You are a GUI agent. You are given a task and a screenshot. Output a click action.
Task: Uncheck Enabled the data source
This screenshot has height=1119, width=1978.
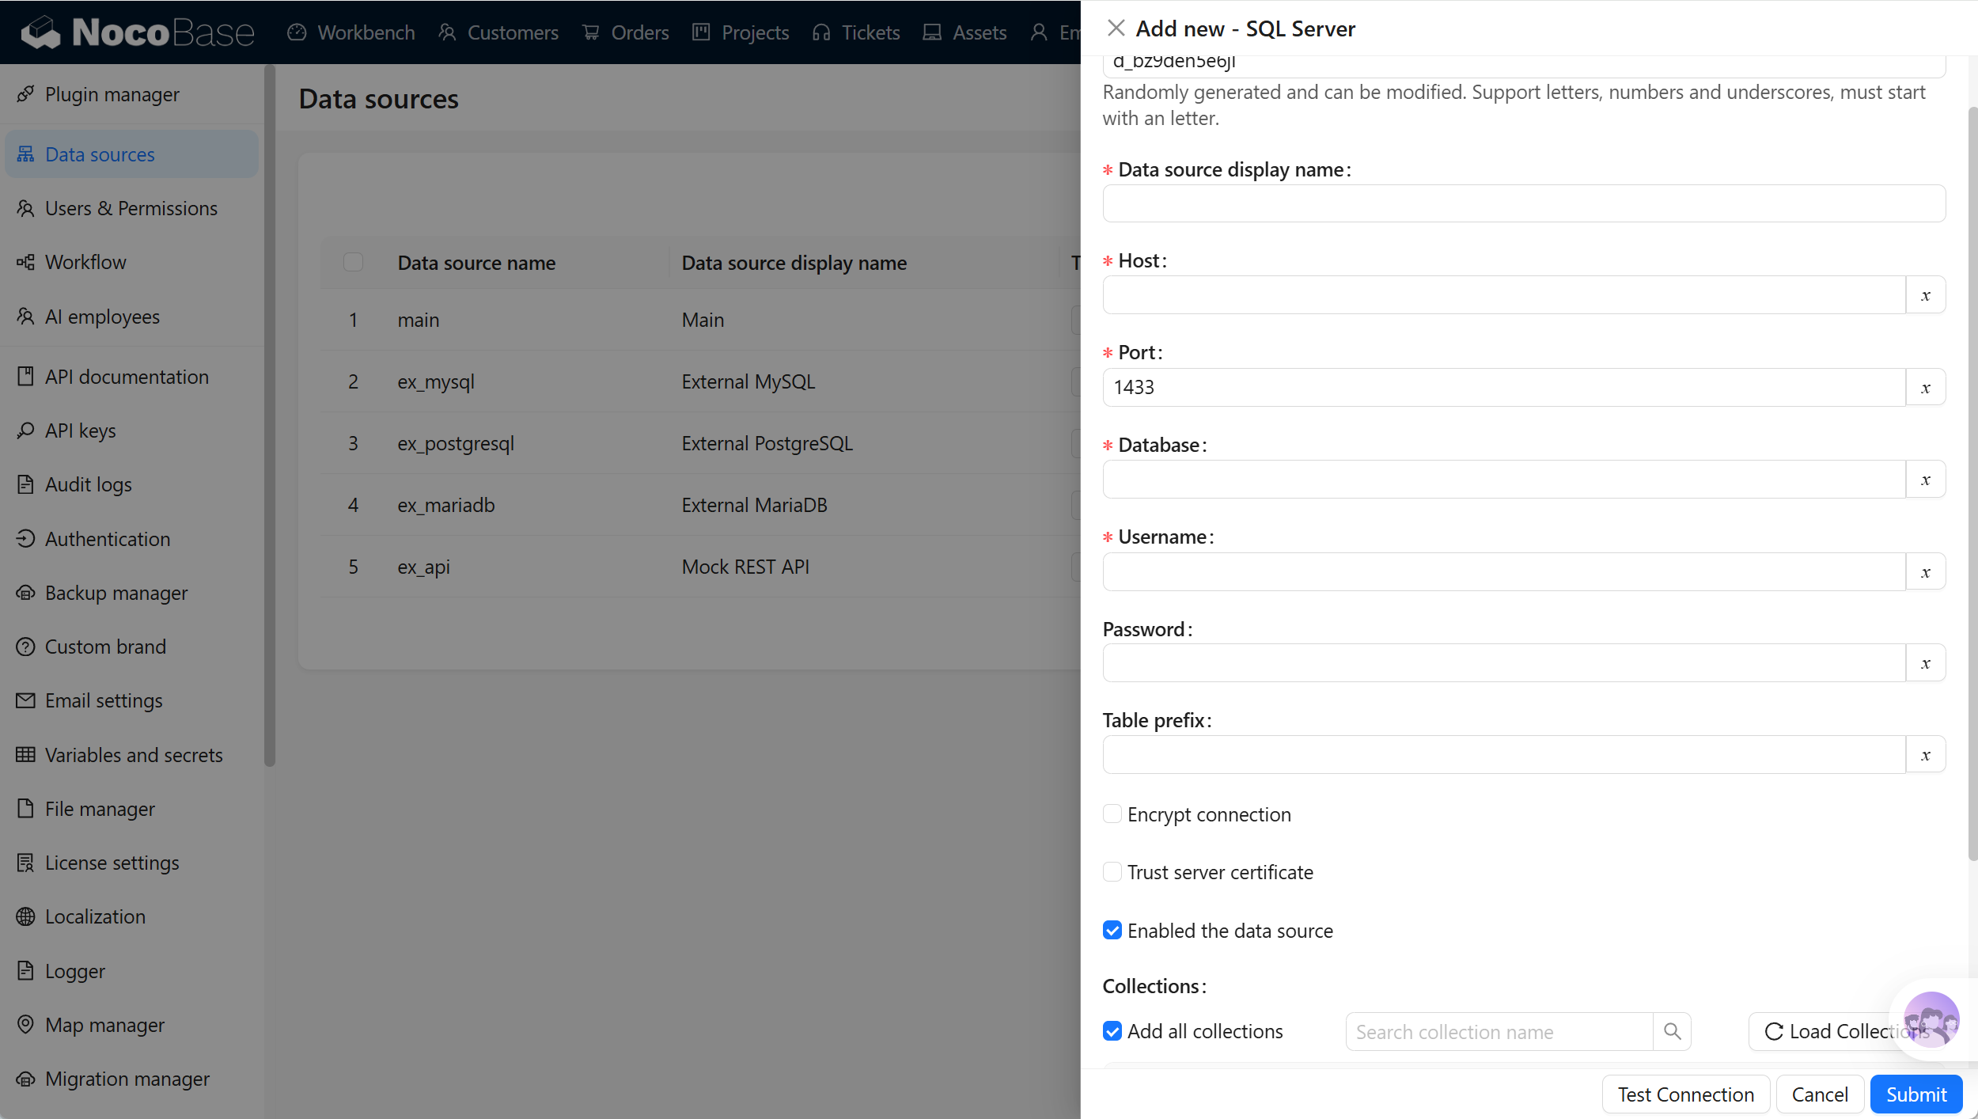tap(1112, 931)
